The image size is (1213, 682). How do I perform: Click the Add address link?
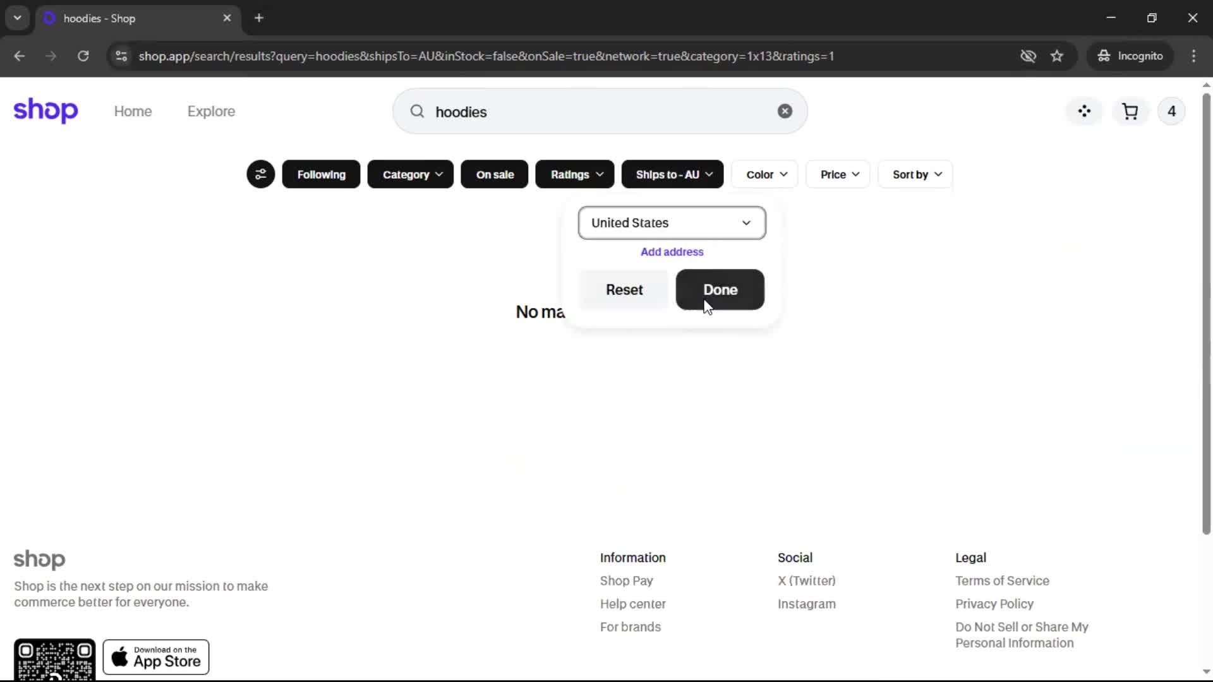(x=672, y=252)
